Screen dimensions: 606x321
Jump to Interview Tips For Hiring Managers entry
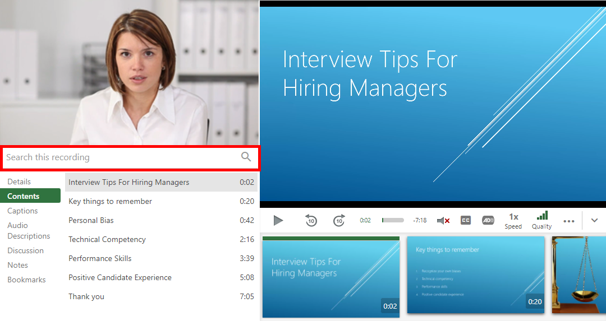[x=161, y=182]
